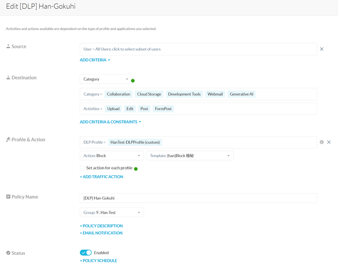The image size is (338, 267).
Task: Click + Policy Description link
Action: pyautogui.click(x=101, y=226)
